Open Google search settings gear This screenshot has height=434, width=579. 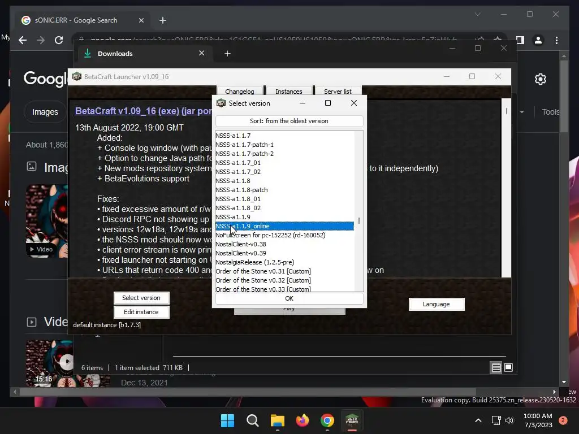pos(540,79)
